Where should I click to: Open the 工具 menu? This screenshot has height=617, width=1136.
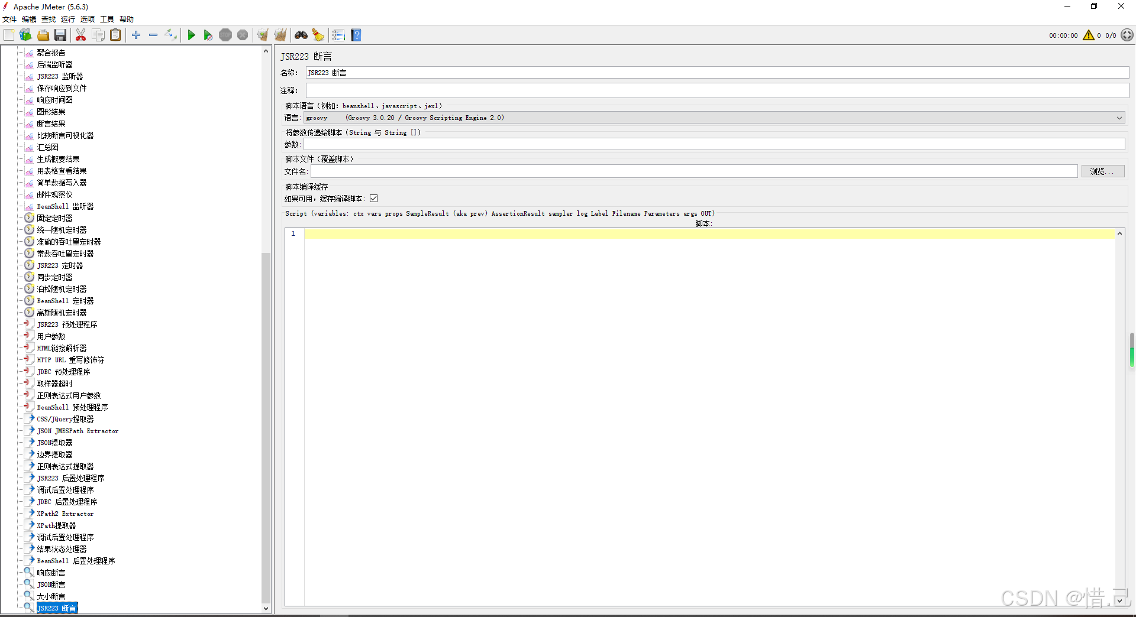click(x=107, y=20)
